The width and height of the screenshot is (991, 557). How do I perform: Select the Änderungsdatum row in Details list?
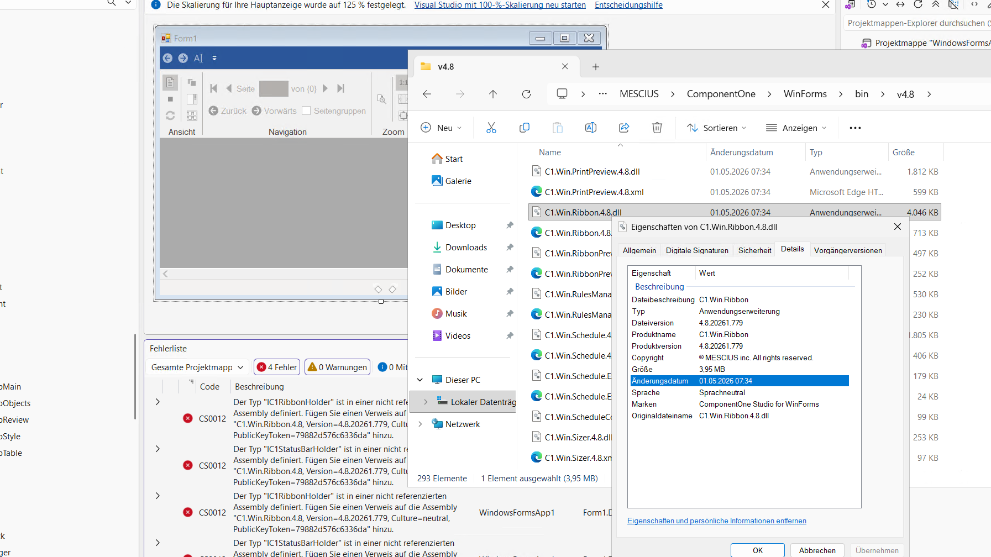coord(740,381)
